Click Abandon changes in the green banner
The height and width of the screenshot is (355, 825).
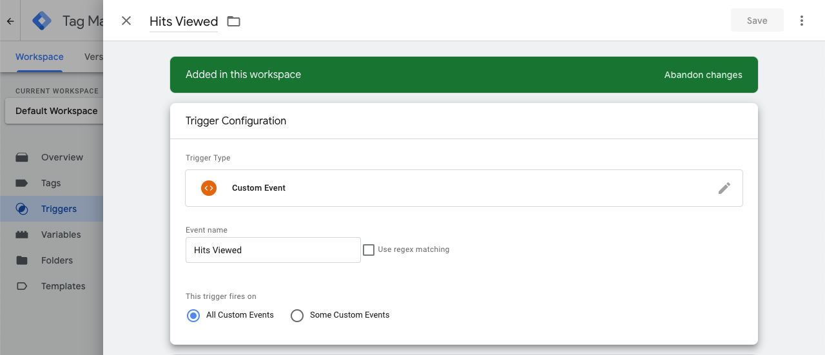(703, 75)
